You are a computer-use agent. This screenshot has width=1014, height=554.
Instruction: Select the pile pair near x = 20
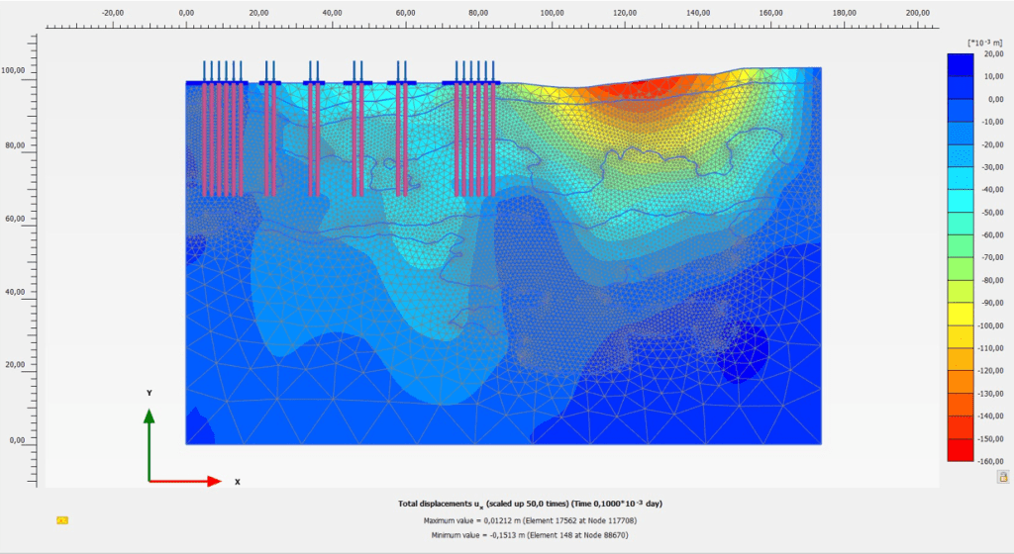[269, 83]
